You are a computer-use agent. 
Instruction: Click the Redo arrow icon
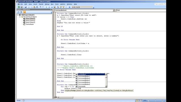pos(43,7)
